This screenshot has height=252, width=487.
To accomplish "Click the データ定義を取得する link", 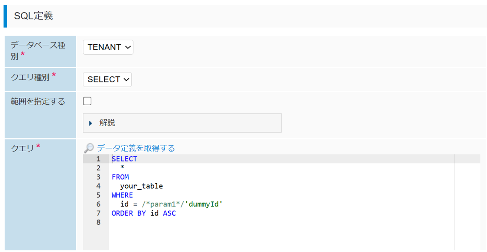I will point(136,148).
